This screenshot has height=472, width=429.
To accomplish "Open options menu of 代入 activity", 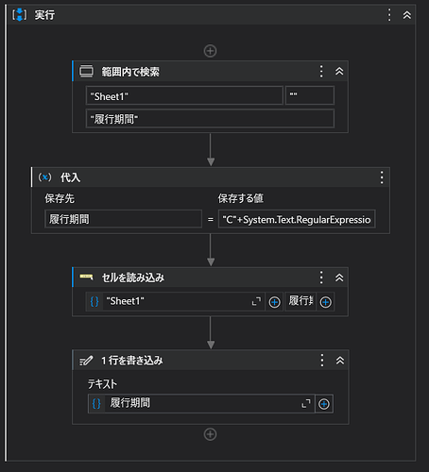I will 382,177.
